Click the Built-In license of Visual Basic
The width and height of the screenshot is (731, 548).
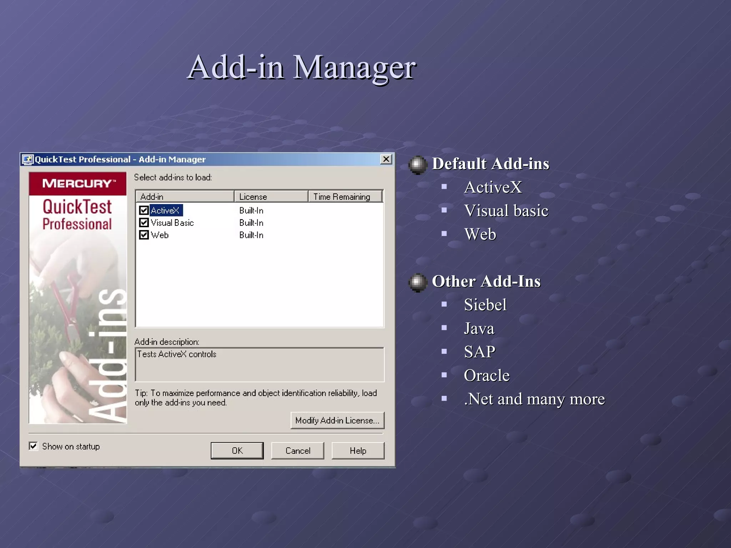click(x=251, y=223)
